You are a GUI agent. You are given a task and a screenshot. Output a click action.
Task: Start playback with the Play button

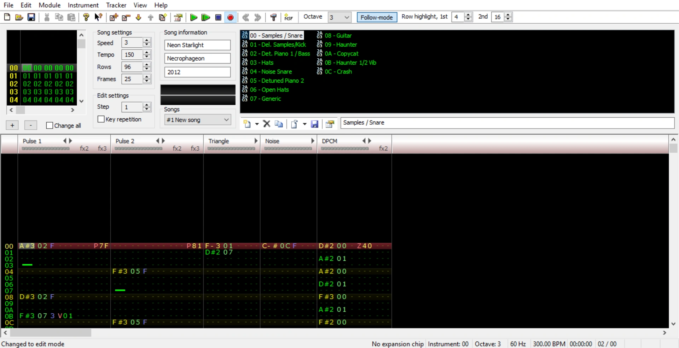pyautogui.click(x=193, y=17)
